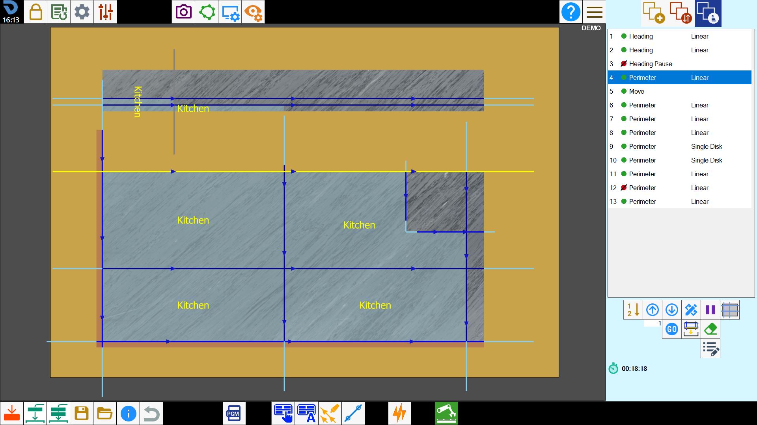Select the highlighted cut list view tab
757x425 pixels.
pyautogui.click(x=708, y=13)
